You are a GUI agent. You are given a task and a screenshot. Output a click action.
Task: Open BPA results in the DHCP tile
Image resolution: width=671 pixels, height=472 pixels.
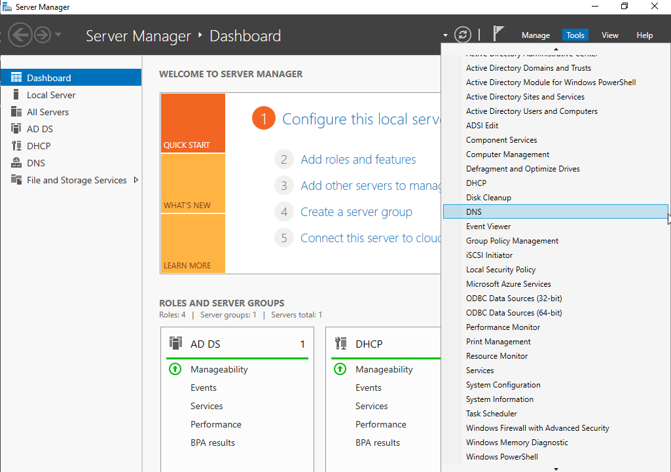coord(378,443)
